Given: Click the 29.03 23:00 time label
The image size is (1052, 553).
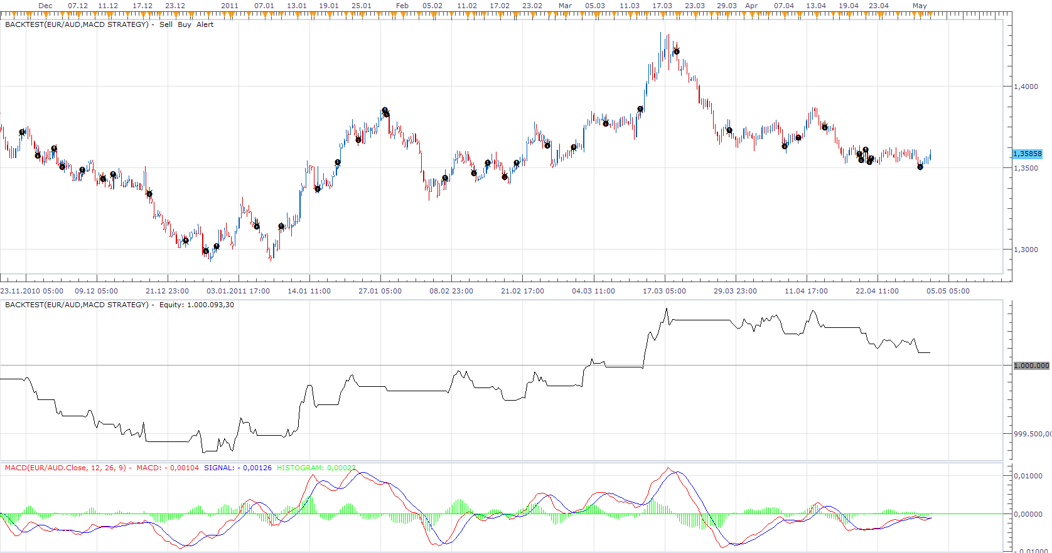Looking at the screenshot, I should tap(735, 291).
